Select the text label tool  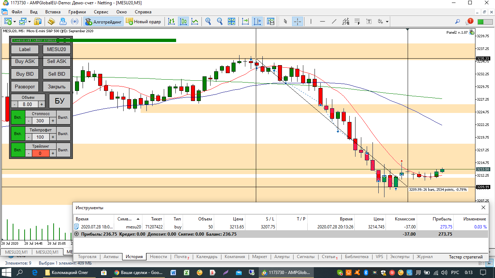(x=369, y=21)
